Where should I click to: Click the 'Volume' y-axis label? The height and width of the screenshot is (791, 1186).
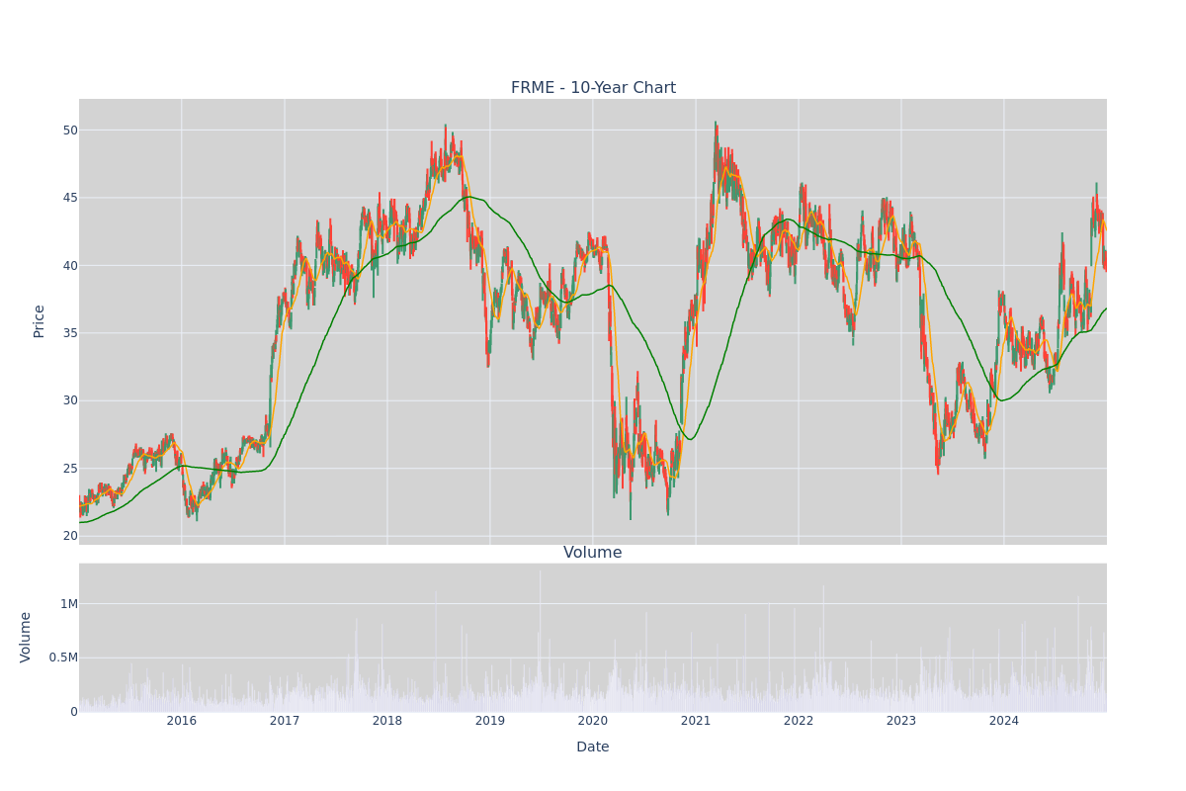pyautogui.click(x=27, y=637)
